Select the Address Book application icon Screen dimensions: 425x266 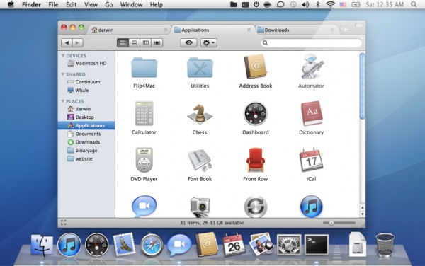[255, 66]
